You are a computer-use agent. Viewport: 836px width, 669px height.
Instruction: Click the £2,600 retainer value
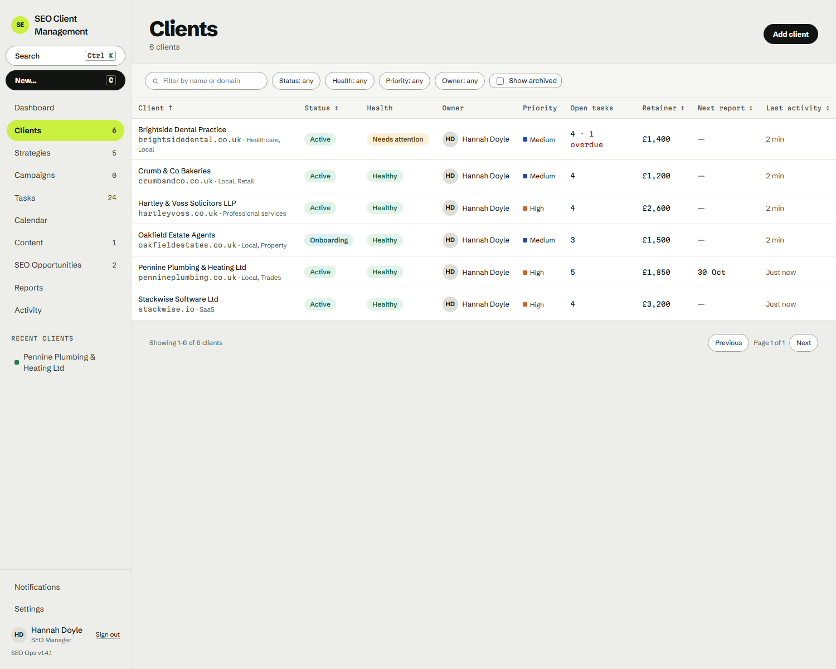tap(657, 208)
